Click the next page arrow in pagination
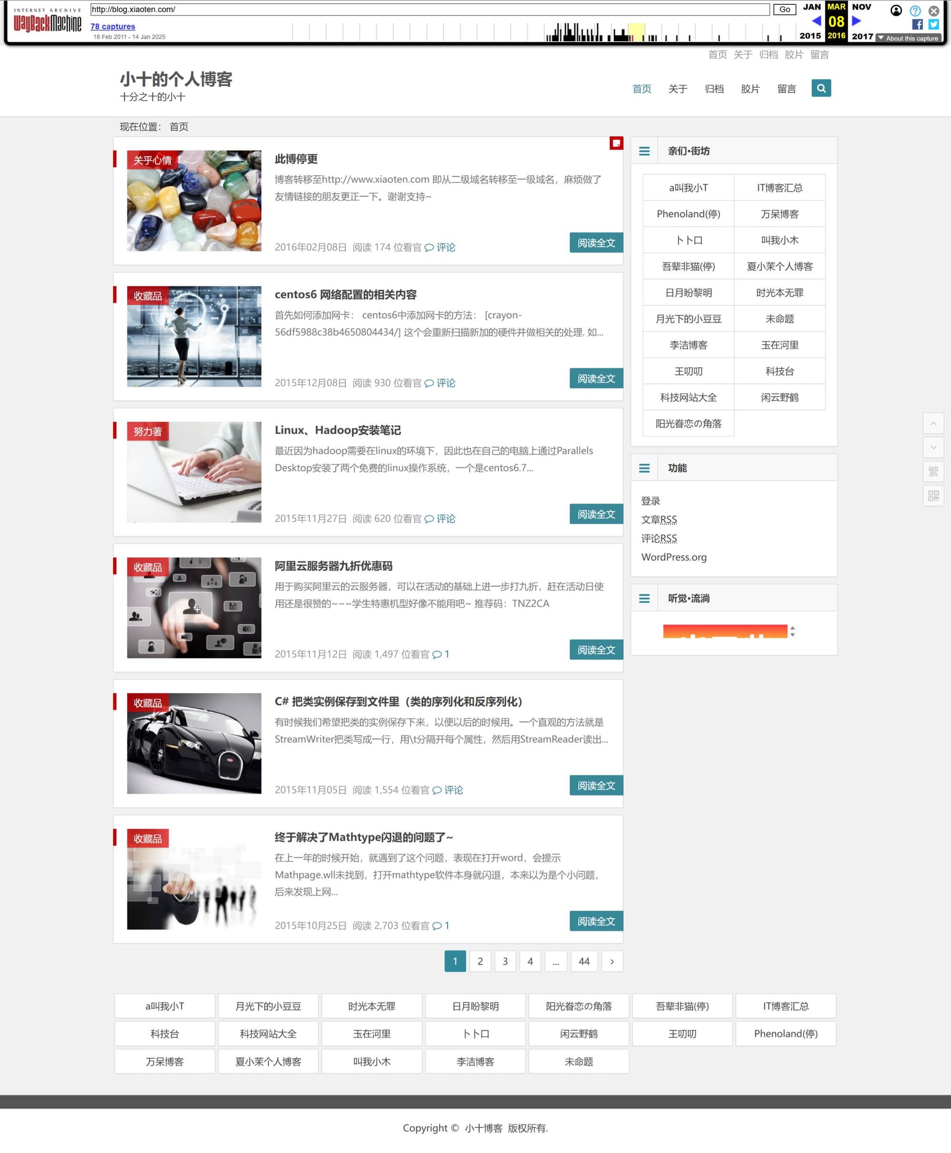The image size is (951, 1153). [611, 961]
